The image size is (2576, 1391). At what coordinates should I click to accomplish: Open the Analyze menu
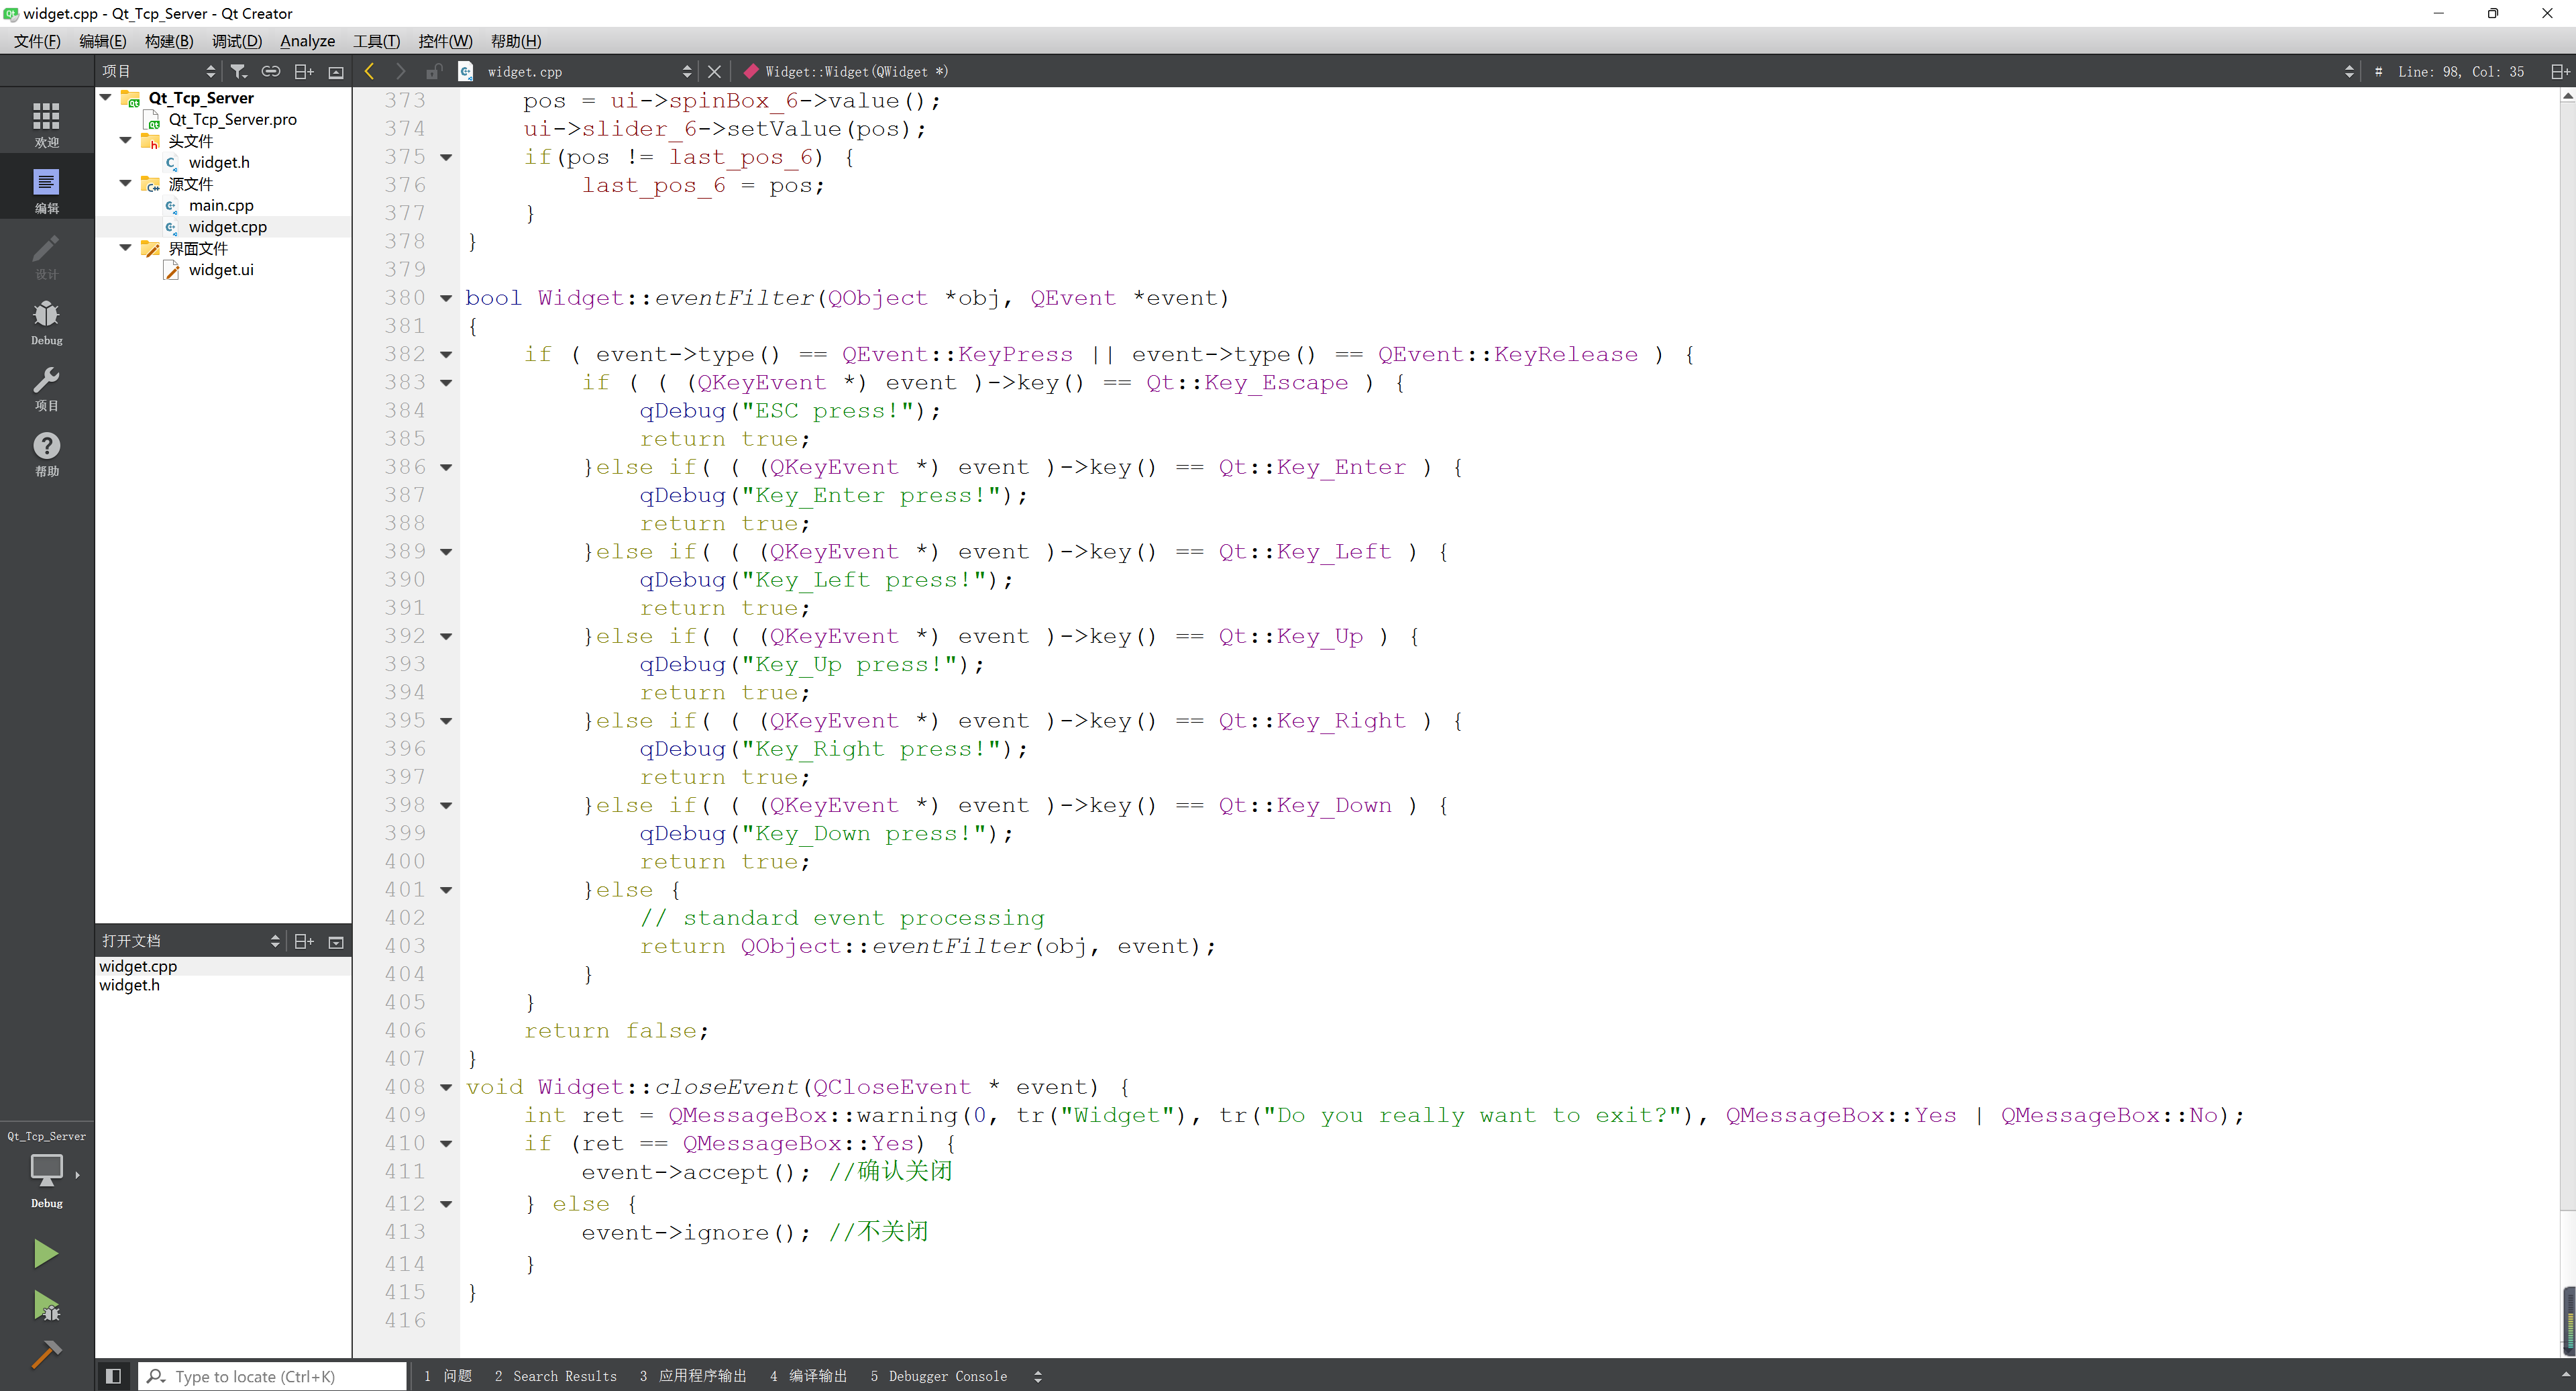click(x=307, y=41)
